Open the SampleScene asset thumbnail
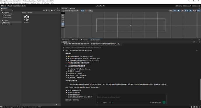Image resolution: width=201 pixels, height=108 pixels. coord(27,18)
